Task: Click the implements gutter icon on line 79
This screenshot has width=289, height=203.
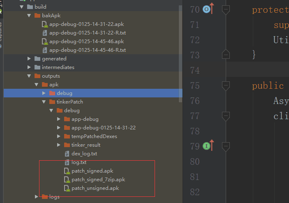Action: [x=206, y=146]
